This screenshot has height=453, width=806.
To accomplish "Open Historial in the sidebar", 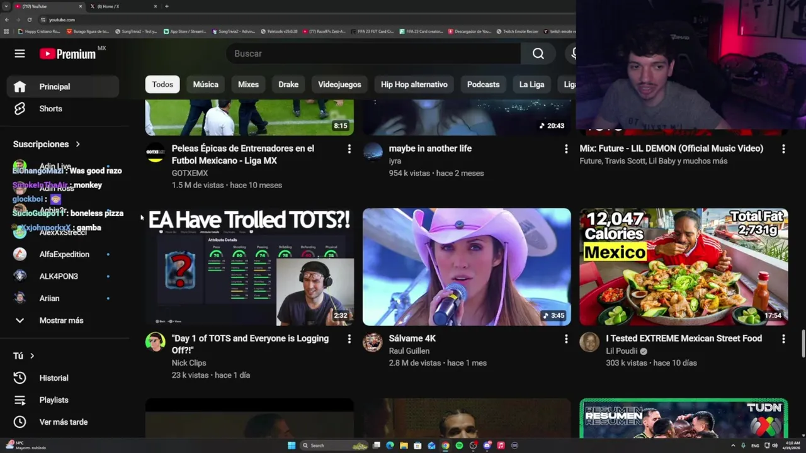I will tap(62, 378).
